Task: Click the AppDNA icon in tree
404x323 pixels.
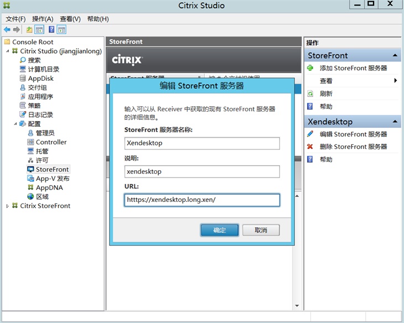Action: point(30,187)
